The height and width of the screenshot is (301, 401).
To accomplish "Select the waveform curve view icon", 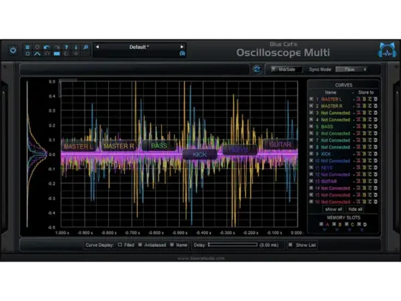I will pyautogui.click(x=37, y=54).
